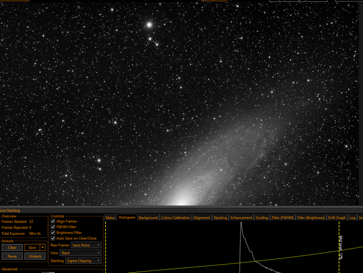Open the Background tab

(148, 218)
